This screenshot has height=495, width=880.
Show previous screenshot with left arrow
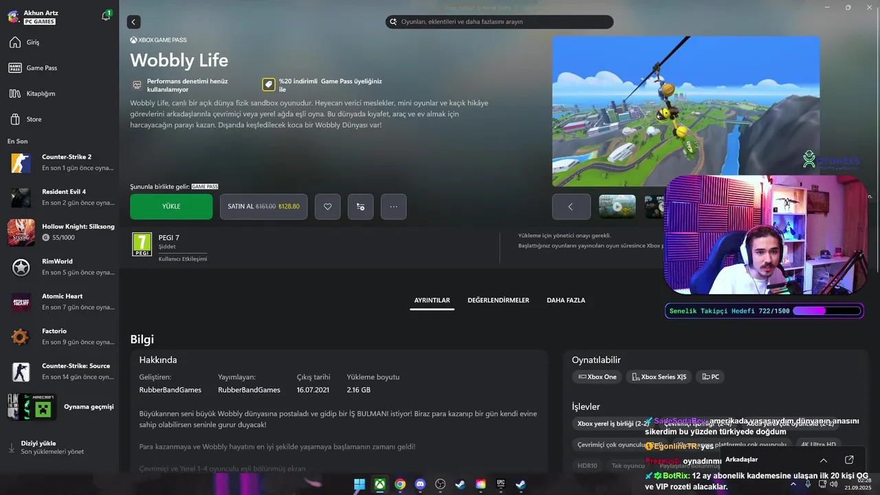point(571,206)
